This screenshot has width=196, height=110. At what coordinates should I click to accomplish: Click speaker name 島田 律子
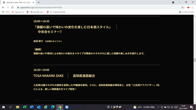(38, 41)
